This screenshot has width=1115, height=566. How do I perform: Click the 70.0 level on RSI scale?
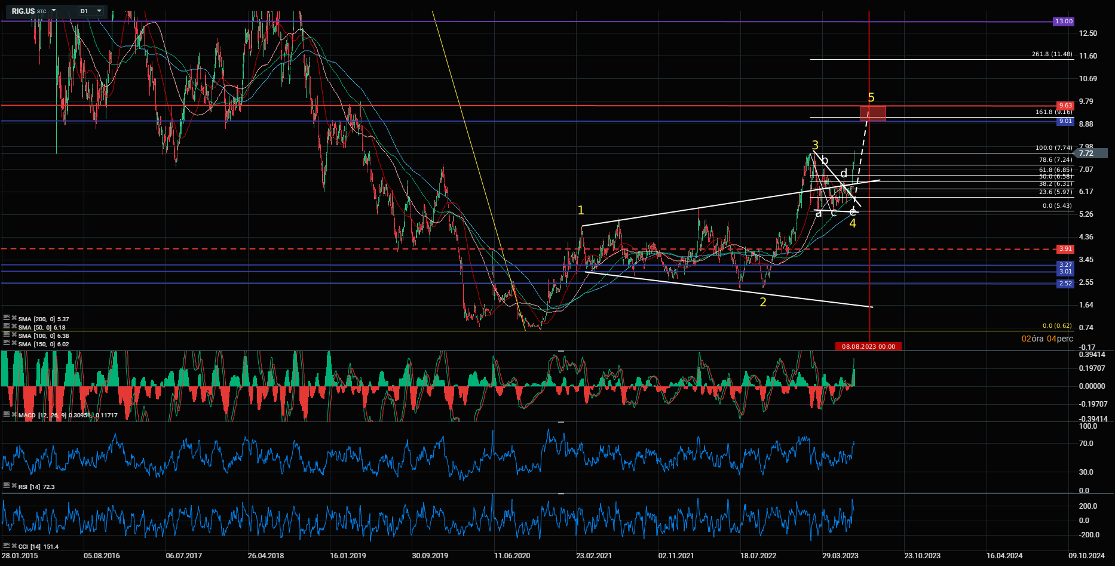pos(1086,444)
